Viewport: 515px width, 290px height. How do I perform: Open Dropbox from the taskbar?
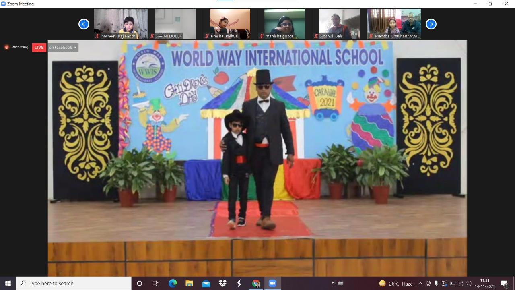pos(222,283)
